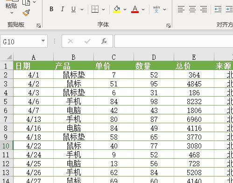233x183 pixels.
Task: Click header cell 日期
Action: coord(34,66)
